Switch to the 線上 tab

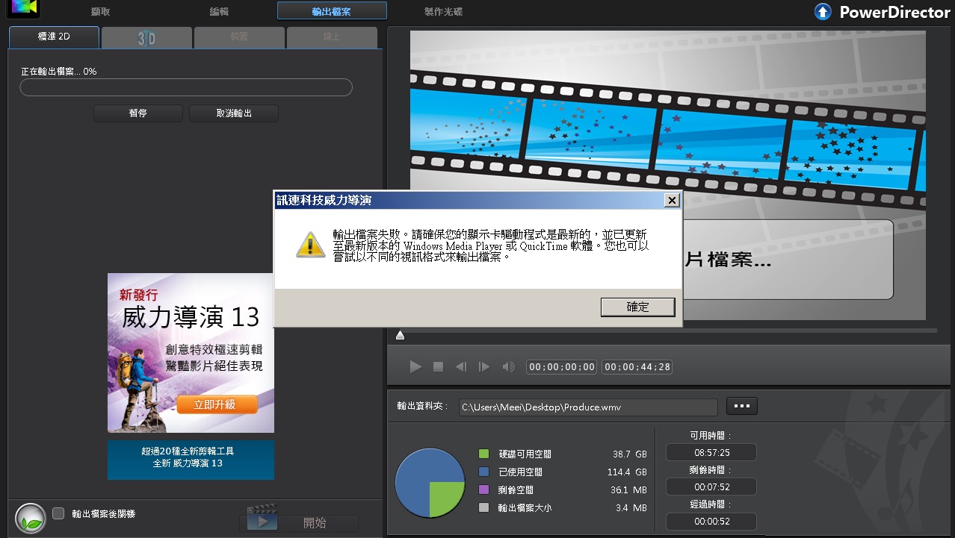(332, 38)
